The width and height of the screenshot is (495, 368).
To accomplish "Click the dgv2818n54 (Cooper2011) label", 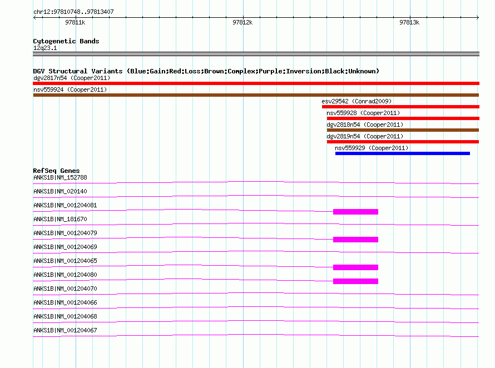I will 365,125.
